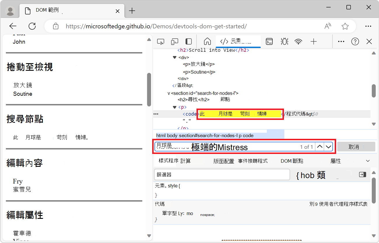Select the Inspect element tool
The width and height of the screenshot is (379, 243).
coord(160,41)
